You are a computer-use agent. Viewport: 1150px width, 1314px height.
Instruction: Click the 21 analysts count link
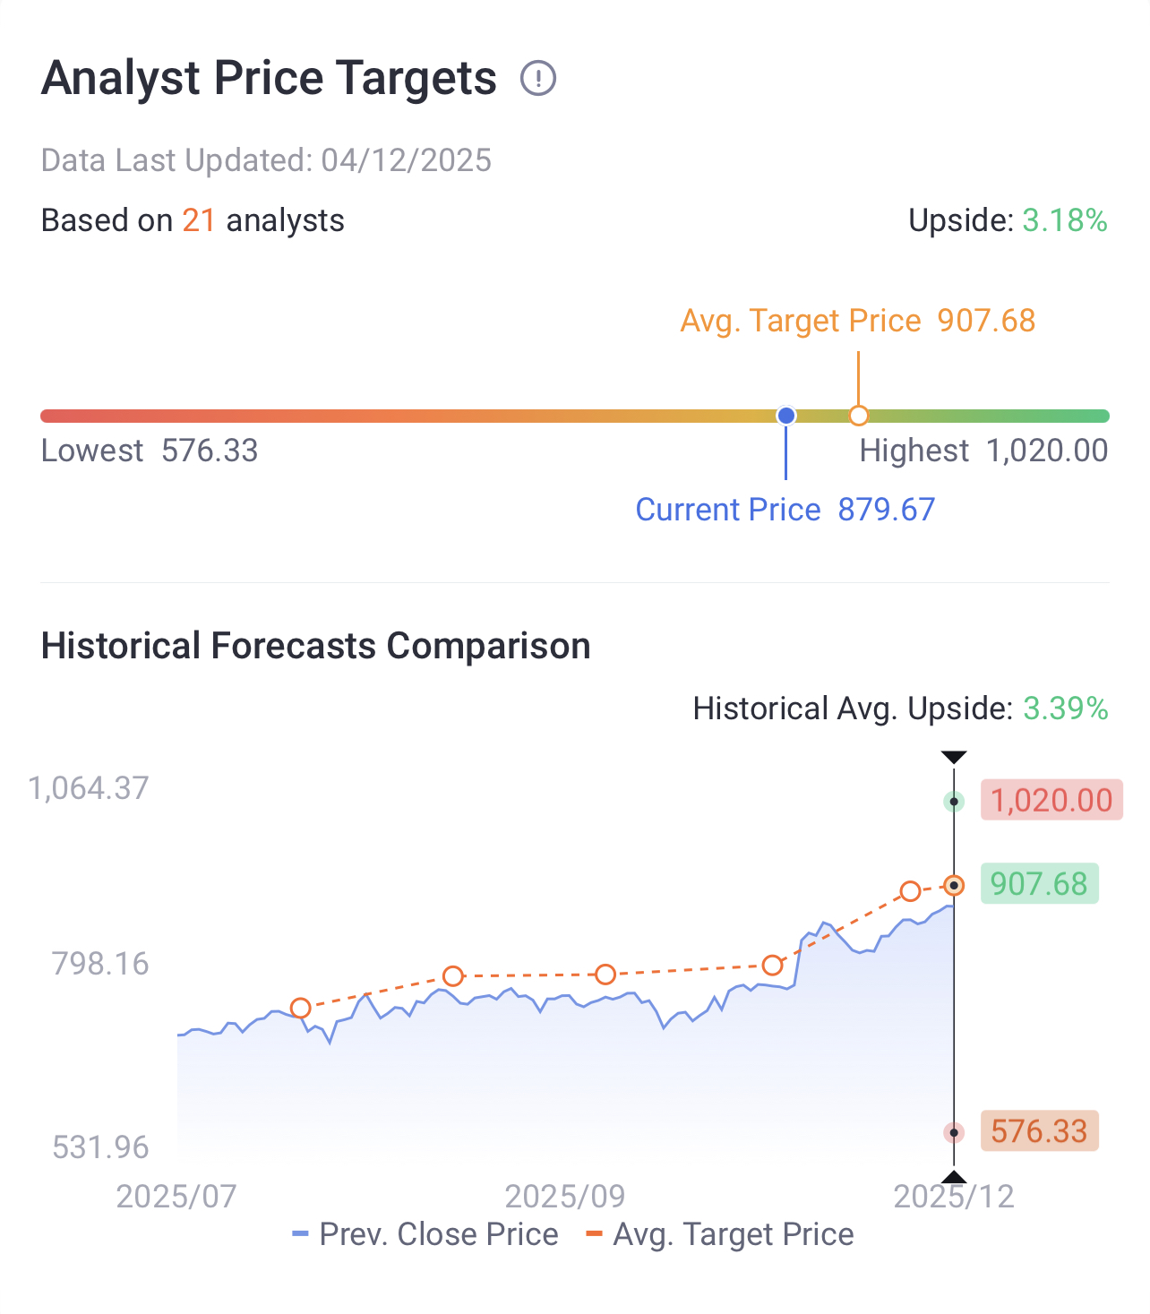(198, 220)
